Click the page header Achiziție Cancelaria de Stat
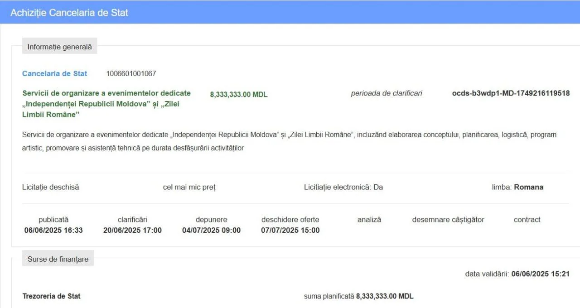 click(69, 13)
